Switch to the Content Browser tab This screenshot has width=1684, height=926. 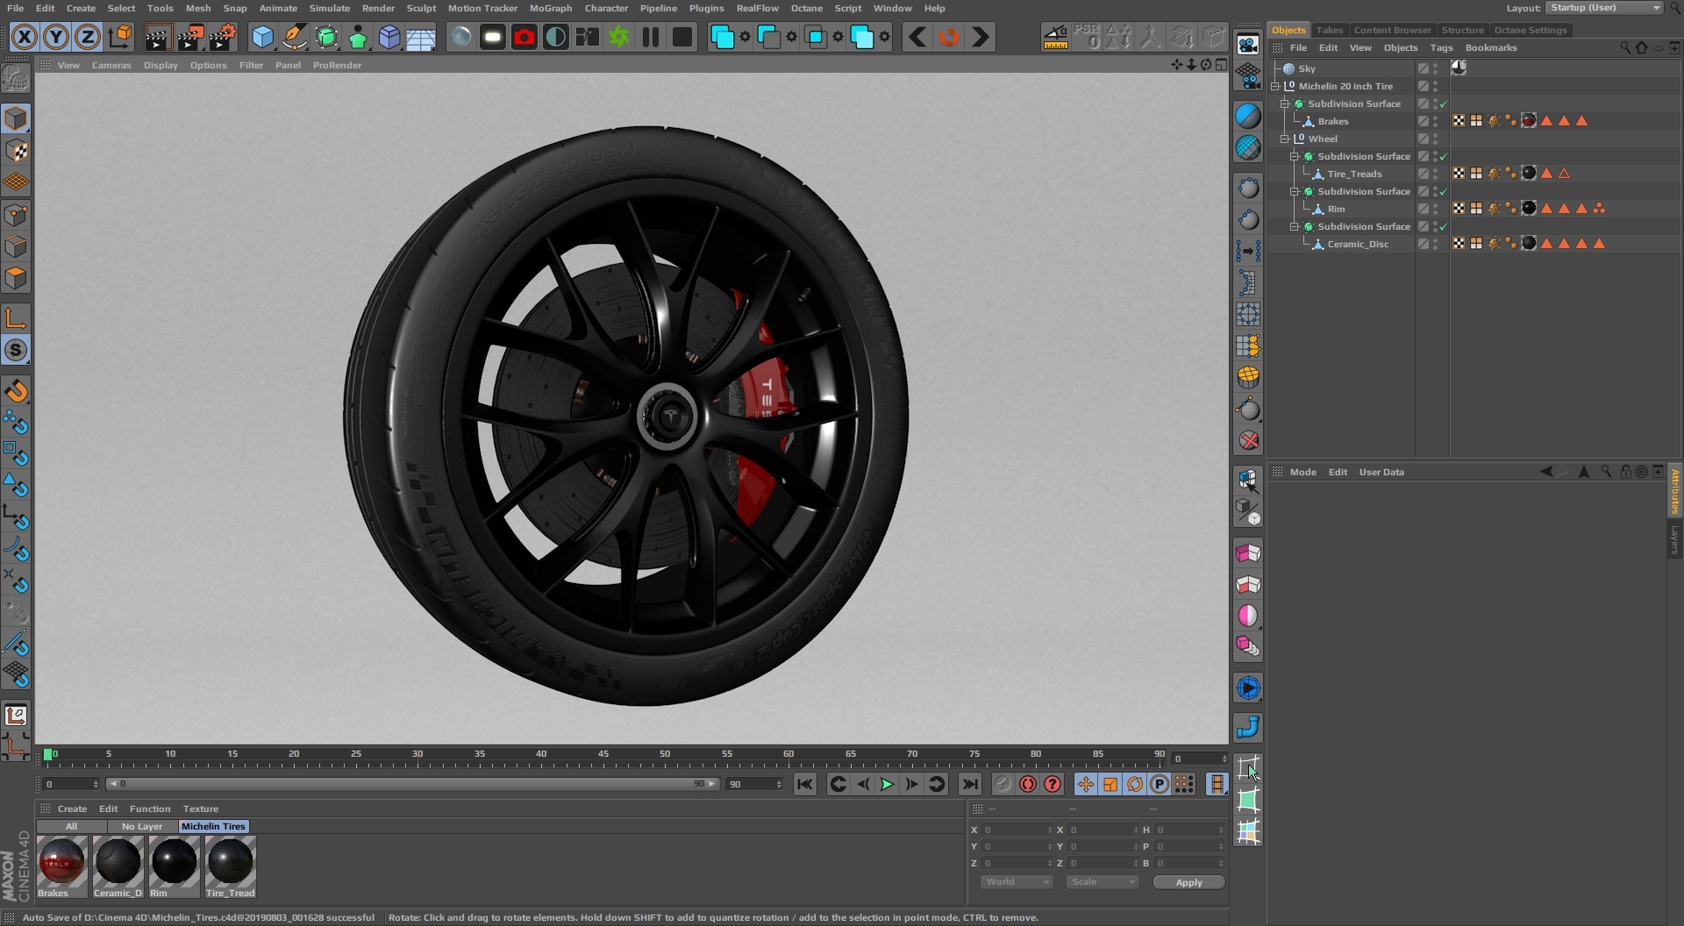1392,30
